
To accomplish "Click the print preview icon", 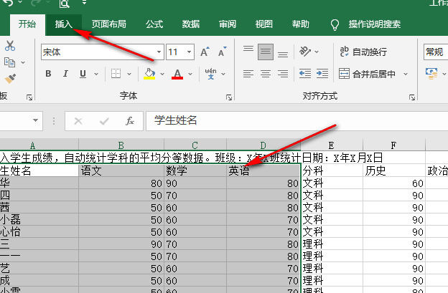I will click(x=65, y=4).
